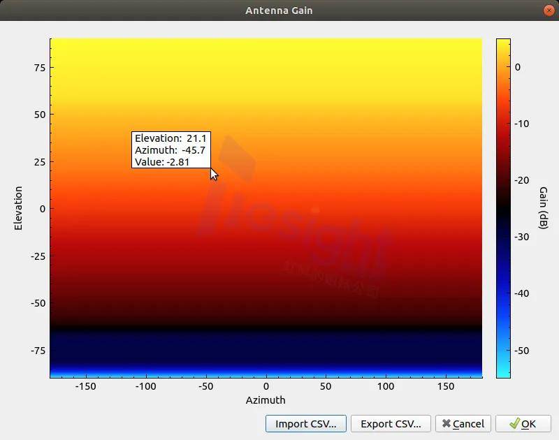This screenshot has width=559, height=440.
Task: Click the Export CSV... button
Action: point(391,424)
